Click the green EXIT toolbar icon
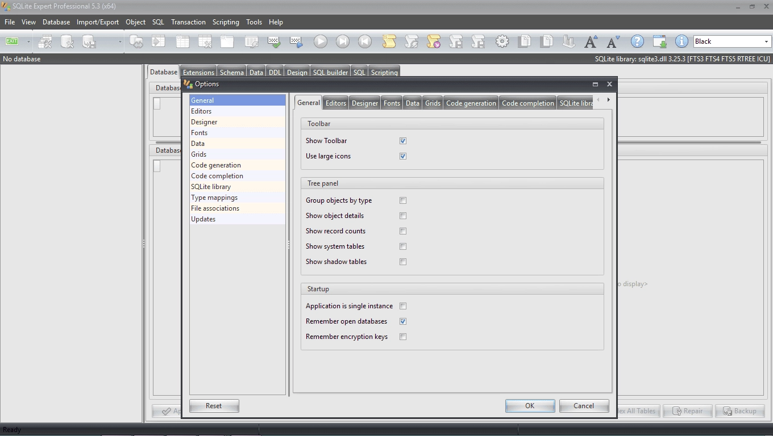This screenshot has height=436, width=773. click(x=12, y=41)
